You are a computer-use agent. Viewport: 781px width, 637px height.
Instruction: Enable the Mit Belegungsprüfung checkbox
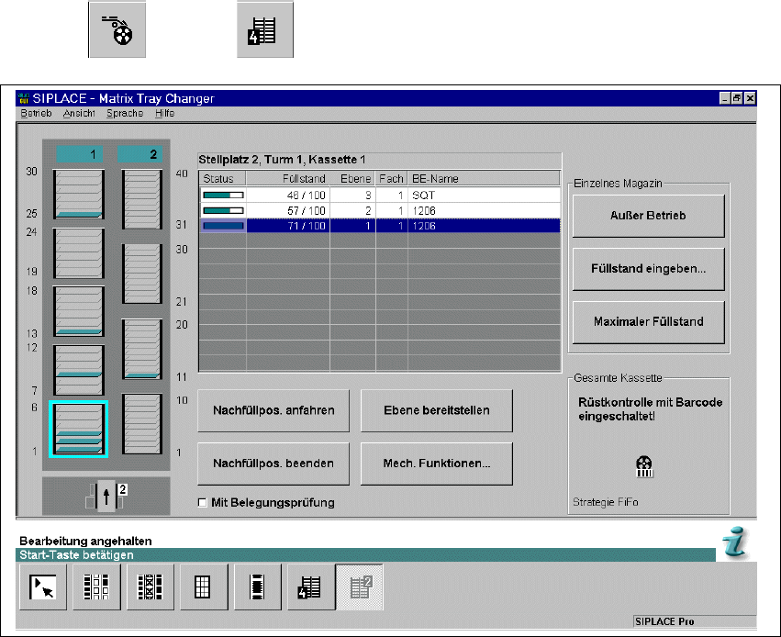203,502
